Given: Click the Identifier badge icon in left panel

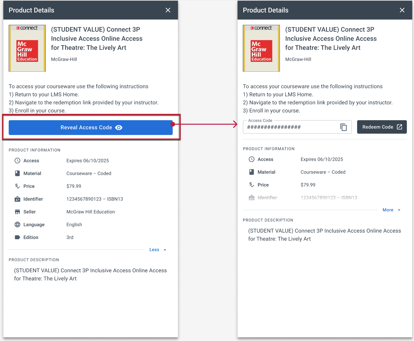Looking at the screenshot, I should [x=17, y=199].
